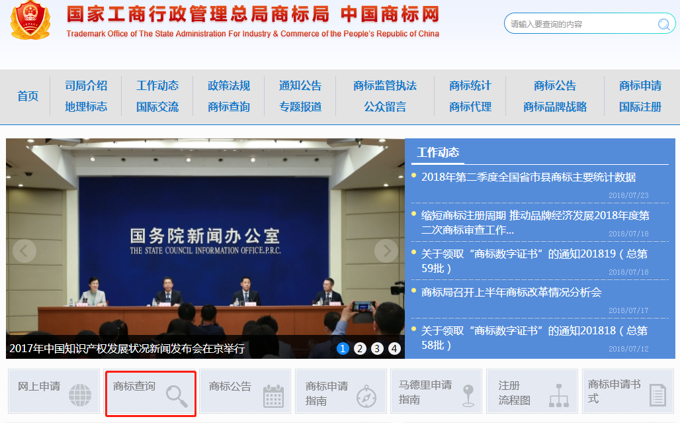Click the flowchart icon for 注册流程图
The image size is (680, 423).
(x=559, y=395)
